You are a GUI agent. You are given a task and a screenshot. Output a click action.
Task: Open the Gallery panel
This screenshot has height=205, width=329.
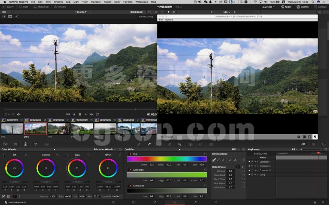tap(8, 7)
